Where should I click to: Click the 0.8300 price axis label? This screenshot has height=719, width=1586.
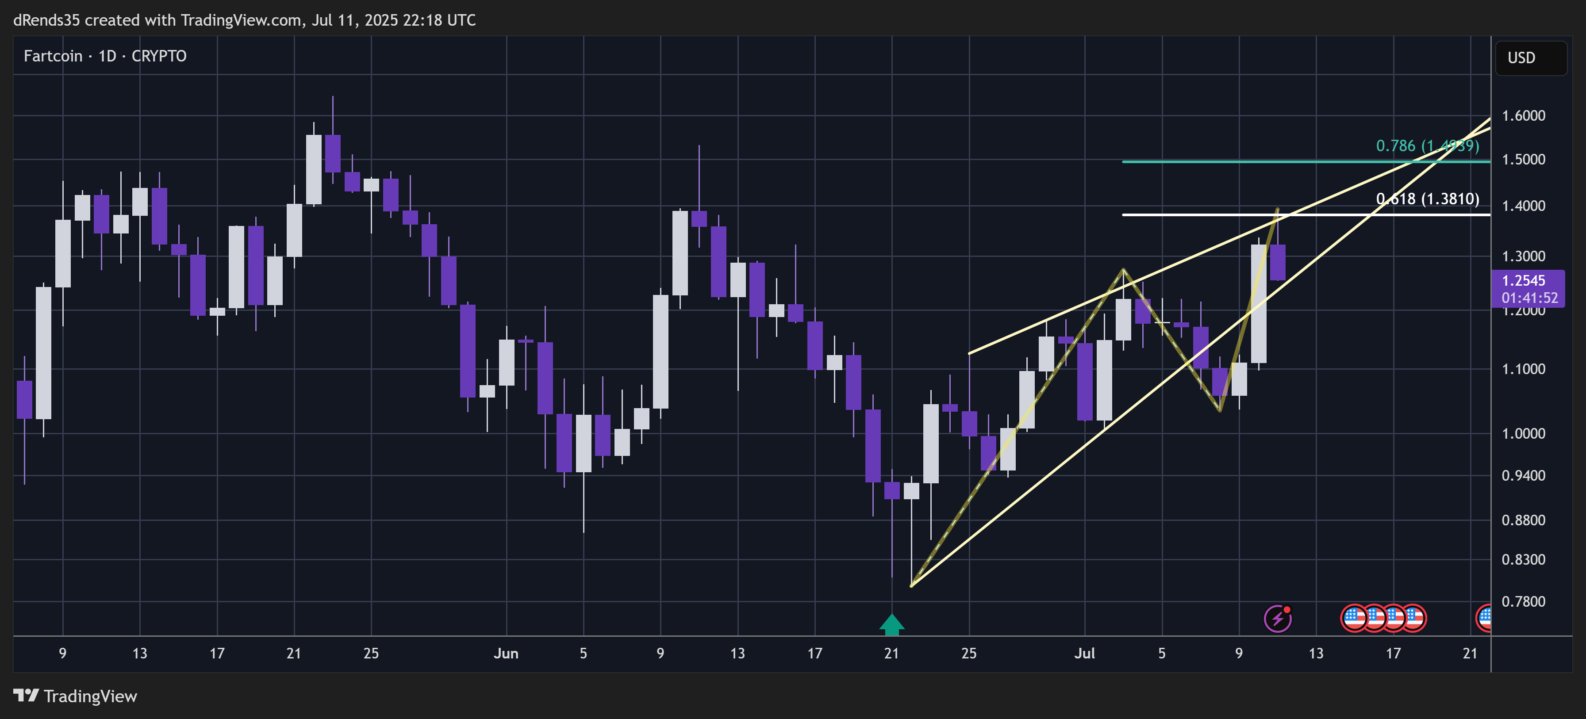1524,559
